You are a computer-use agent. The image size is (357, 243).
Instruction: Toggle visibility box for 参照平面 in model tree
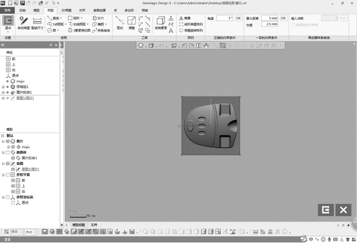point(8,175)
